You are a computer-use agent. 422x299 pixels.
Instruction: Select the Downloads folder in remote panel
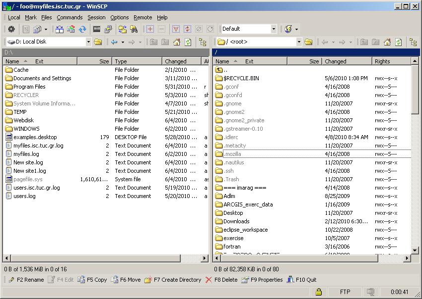click(x=236, y=221)
